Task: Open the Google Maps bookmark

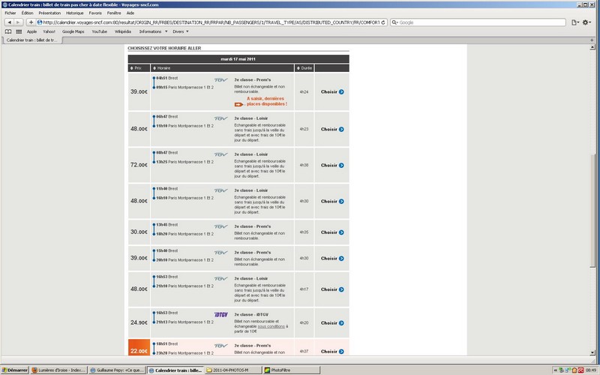Action: (73, 31)
